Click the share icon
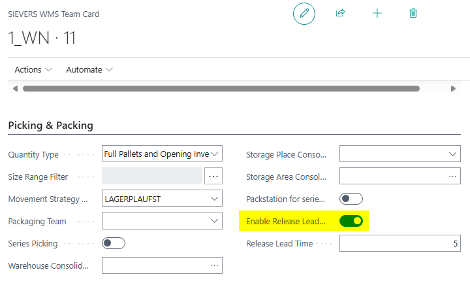This screenshot has width=470, height=287. click(340, 13)
